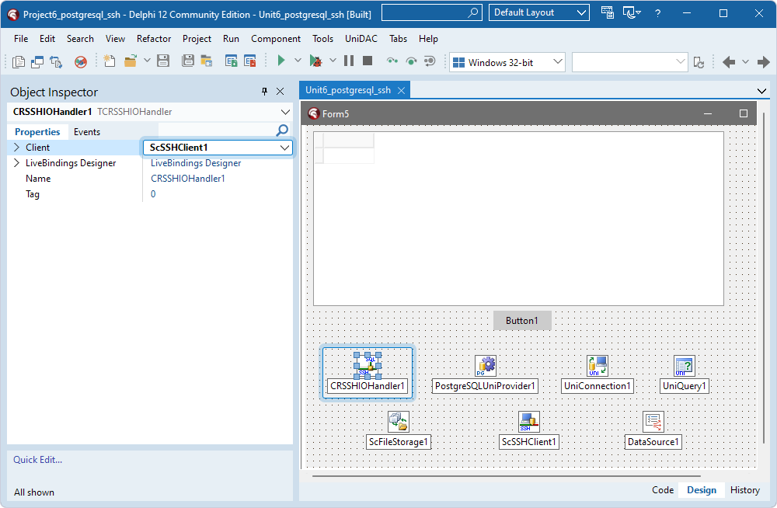Open the UniDAC menu
This screenshot has width=777, height=508.
point(357,38)
